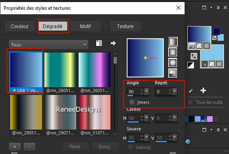The height and width of the screenshot is (154, 229).
Task: Toggle the Invers checkbox
Action: [x=132, y=102]
